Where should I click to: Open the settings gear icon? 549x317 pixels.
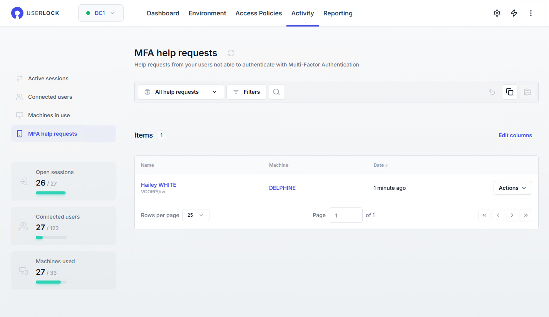[x=497, y=13]
